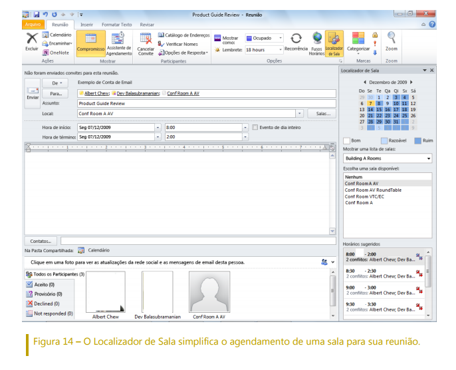456x370 pixels.
Task: Open Fusos Horários time zones
Action: (x=317, y=43)
